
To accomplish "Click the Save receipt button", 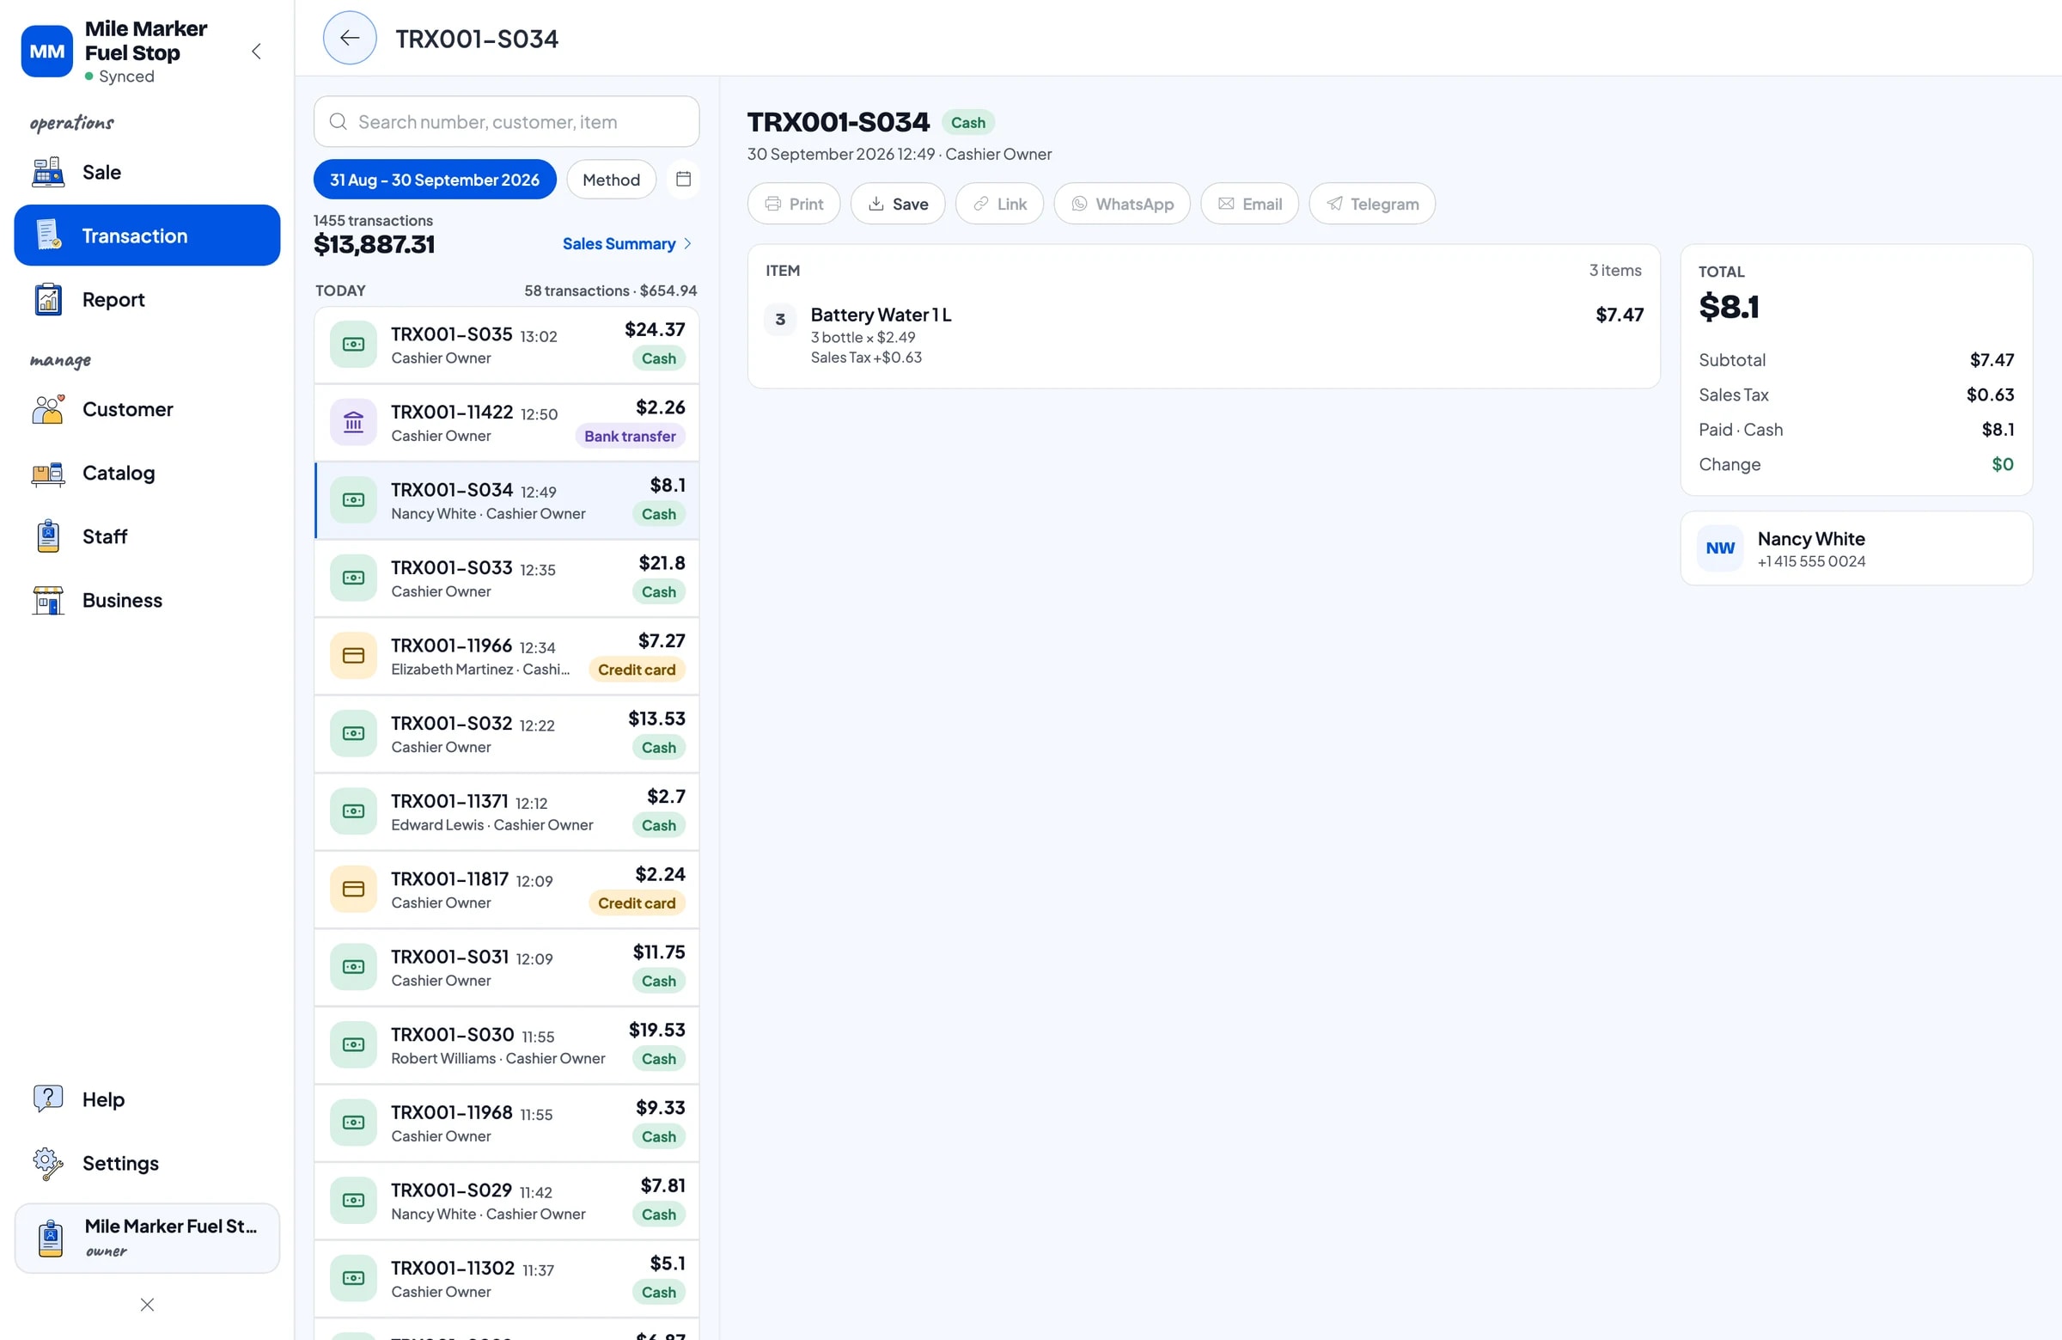I will tap(898, 204).
